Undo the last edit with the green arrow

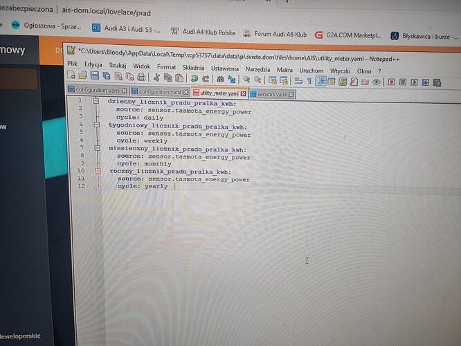tap(194, 78)
